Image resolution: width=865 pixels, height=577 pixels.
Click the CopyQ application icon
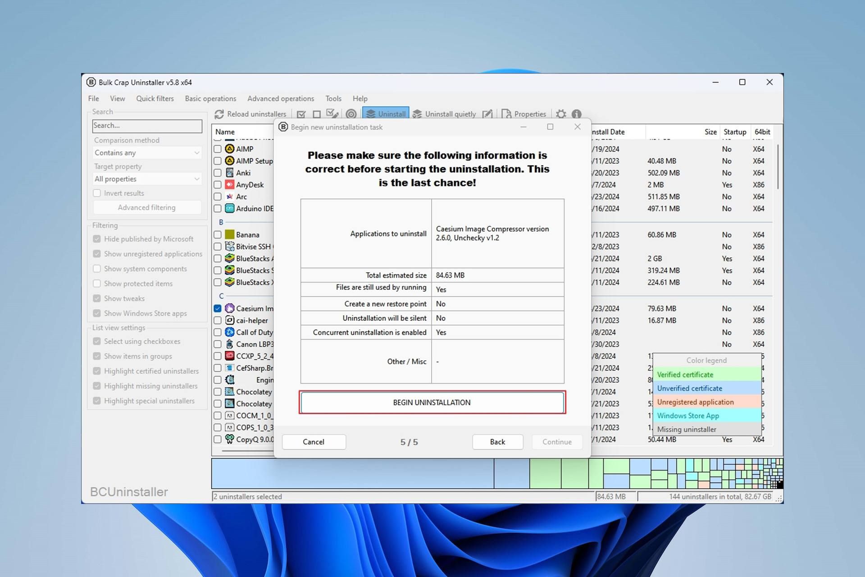(x=230, y=439)
